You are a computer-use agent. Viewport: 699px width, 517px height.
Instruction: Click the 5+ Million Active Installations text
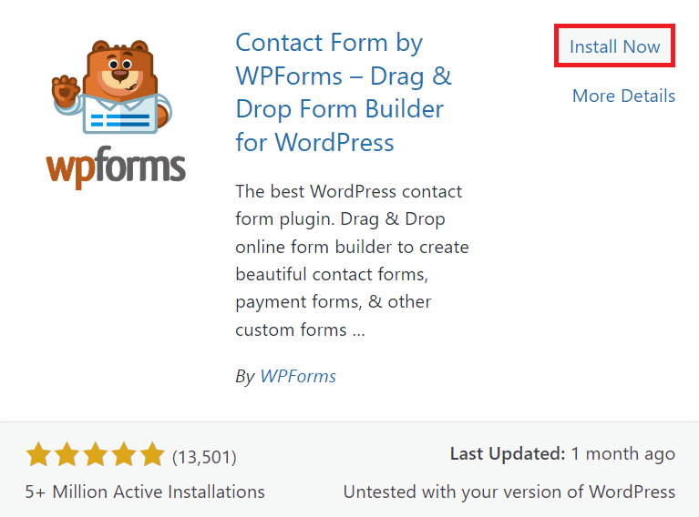pos(145,492)
